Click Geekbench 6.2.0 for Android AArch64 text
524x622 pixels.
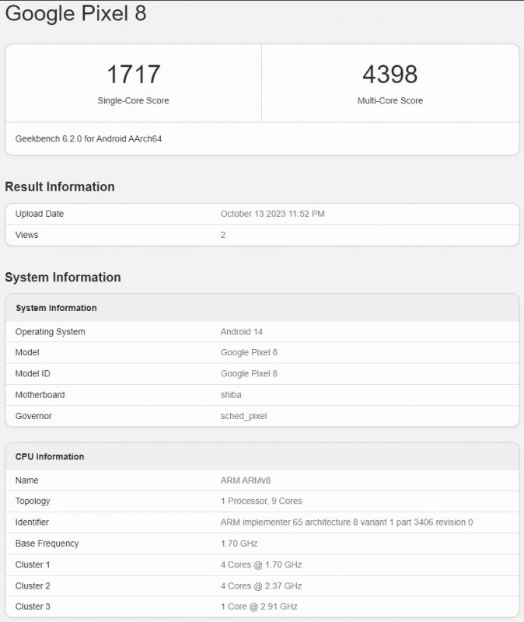pos(89,138)
